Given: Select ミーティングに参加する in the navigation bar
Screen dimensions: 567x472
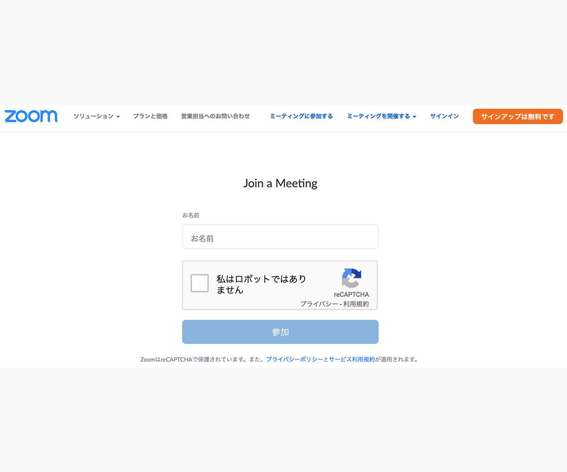Looking at the screenshot, I should 301,116.
